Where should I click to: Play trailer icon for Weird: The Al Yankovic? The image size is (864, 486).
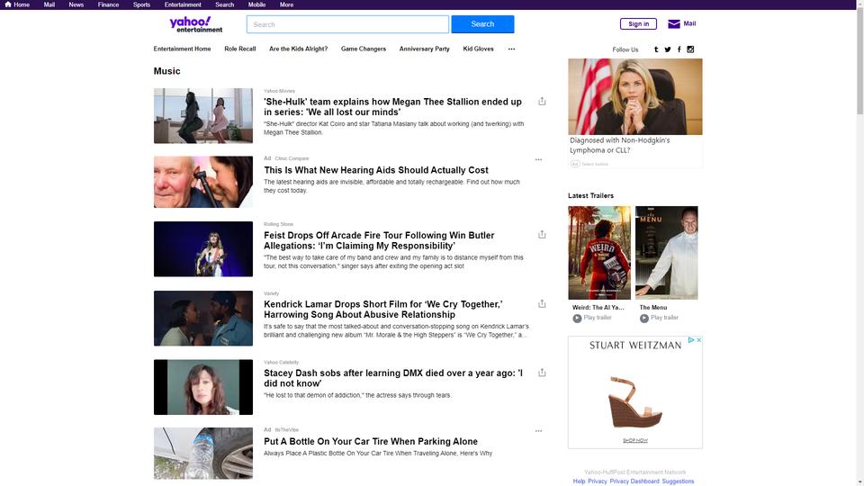(577, 318)
